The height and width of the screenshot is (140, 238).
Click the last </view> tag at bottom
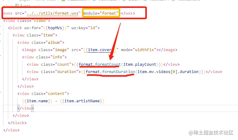pos(11,130)
